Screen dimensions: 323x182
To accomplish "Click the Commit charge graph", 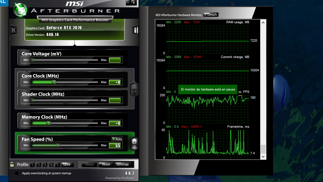I will click(208, 74).
